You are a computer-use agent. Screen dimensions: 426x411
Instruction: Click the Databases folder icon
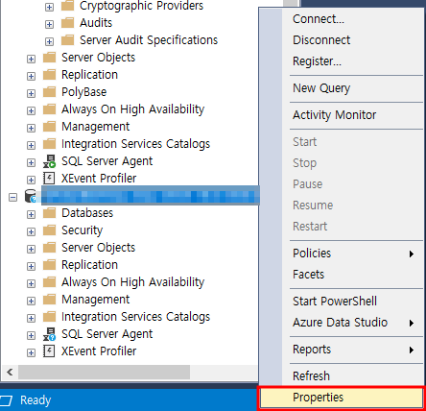tap(49, 212)
